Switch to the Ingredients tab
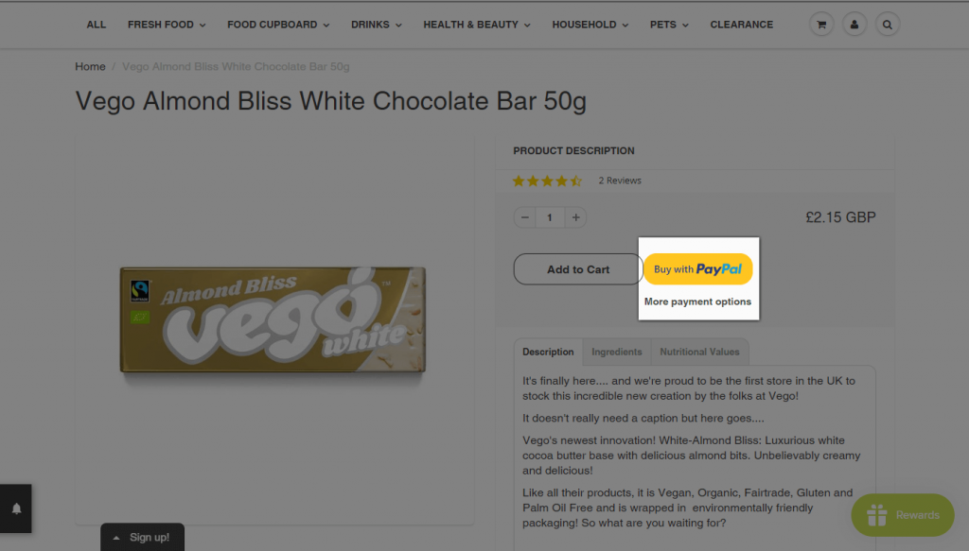Screen dimensions: 969x551 617,352
